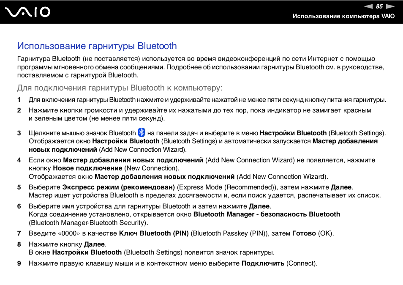
Task: Click step number 5 in the list
Action: (19, 187)
